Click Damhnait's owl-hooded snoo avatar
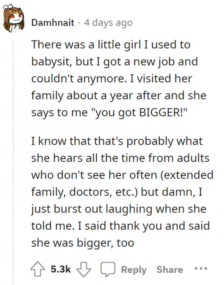The height and width of the screenshot is (285, 224). click(x=13, y=18)
